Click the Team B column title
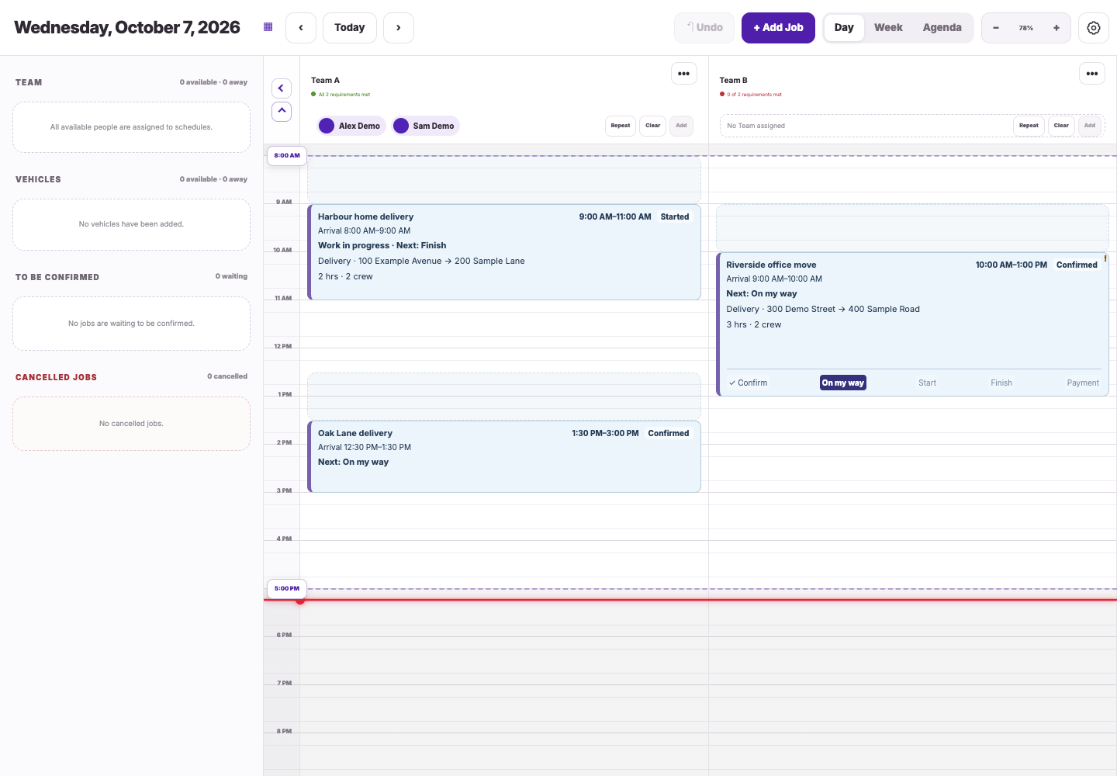 [x=733, y=80]
